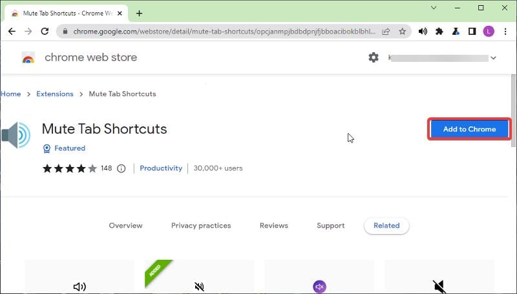The width and height of the screenshot is (517, 294).
Task: Click the Featured badge icon
Action: (x=47, y=149)
